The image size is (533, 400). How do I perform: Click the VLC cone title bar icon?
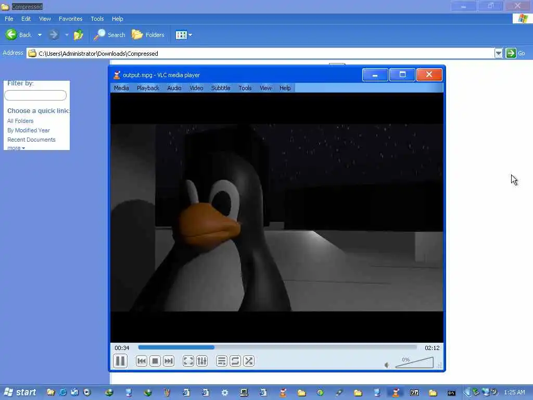(117, 75)
